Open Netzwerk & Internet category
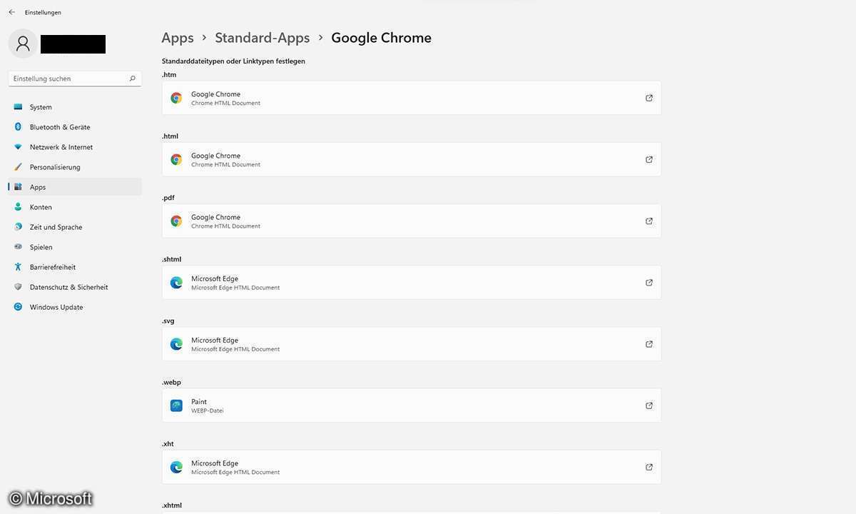 coord(74,147)
